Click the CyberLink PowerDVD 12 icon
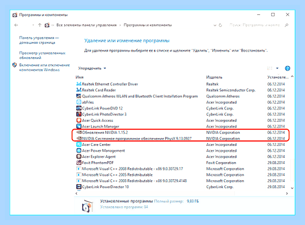This screenshot has width=305, height=225. tap(79, 108)
